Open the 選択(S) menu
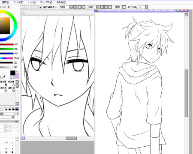 click(x=5, y=2)
